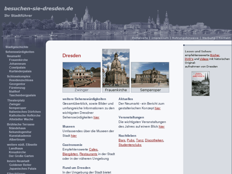Open Georgentor in the sidebar

17,84
